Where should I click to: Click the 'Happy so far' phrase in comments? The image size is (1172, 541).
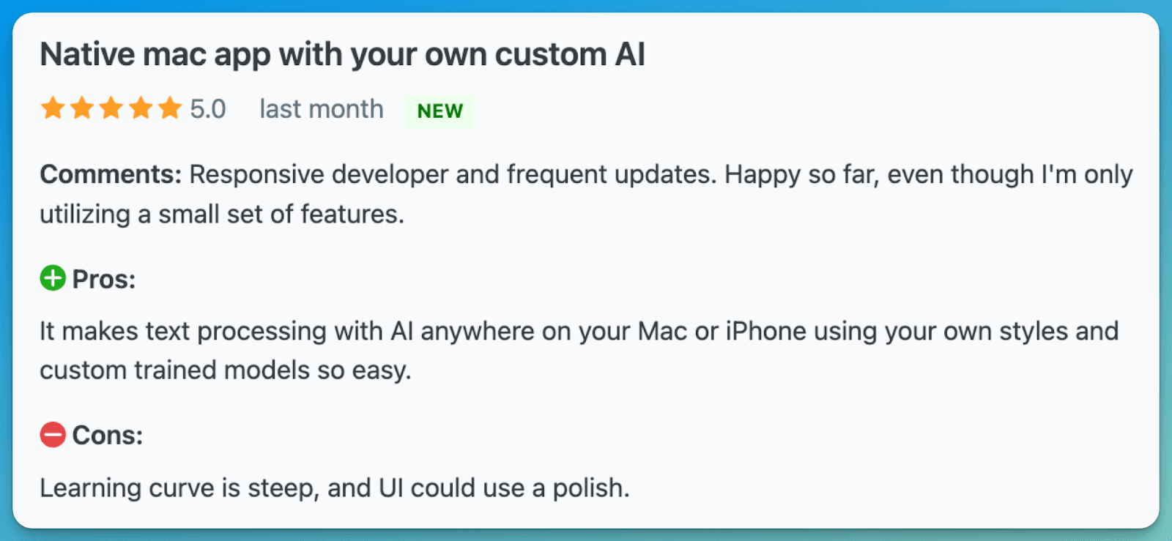802,174
